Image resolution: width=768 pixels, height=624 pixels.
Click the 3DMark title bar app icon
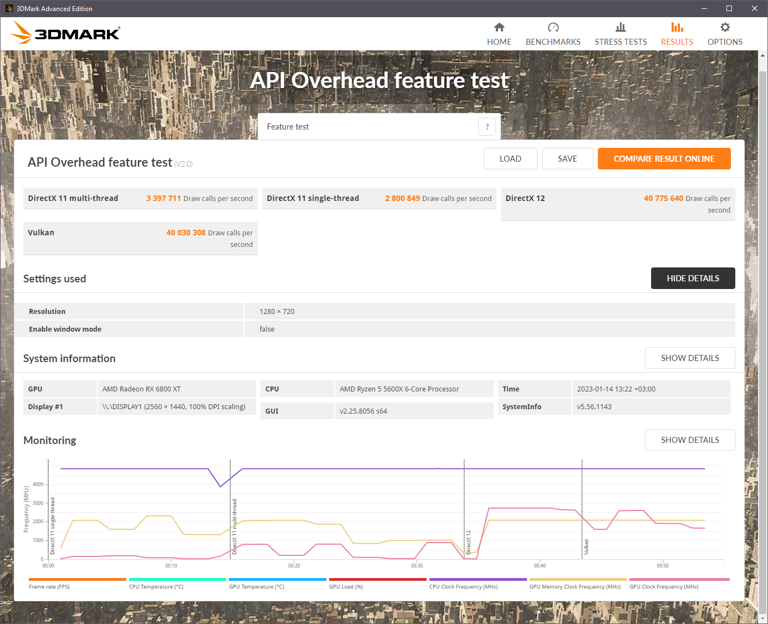pyautogui.click(x=9, y=8)
